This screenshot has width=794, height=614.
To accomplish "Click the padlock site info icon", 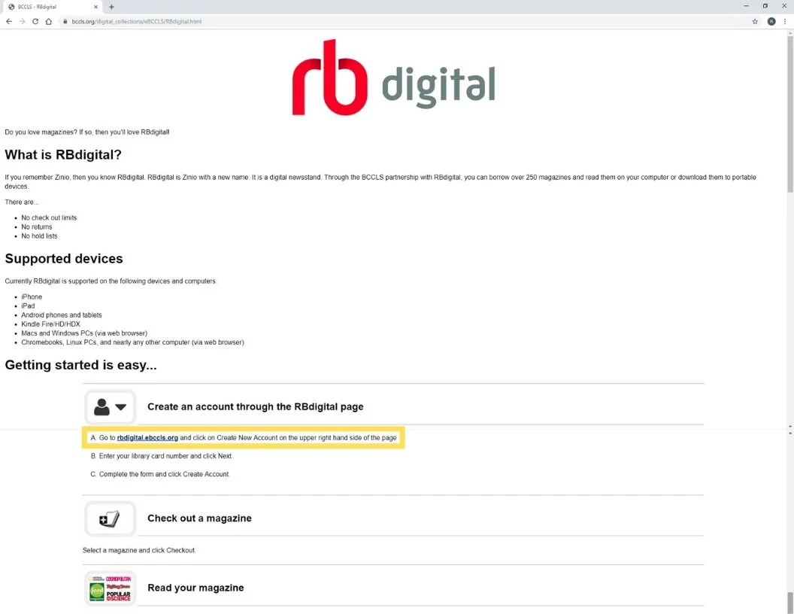I will pos(65,21).
